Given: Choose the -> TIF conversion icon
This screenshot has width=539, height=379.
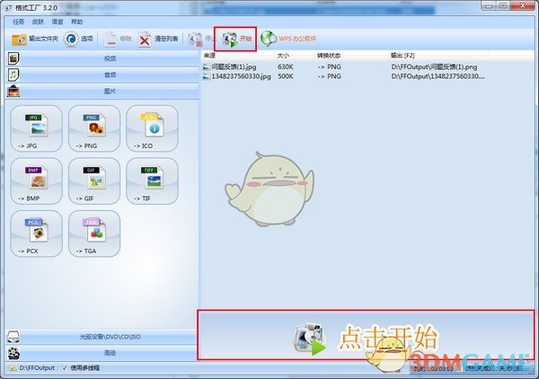Looking at the screenshot, I should coord(152,181).
